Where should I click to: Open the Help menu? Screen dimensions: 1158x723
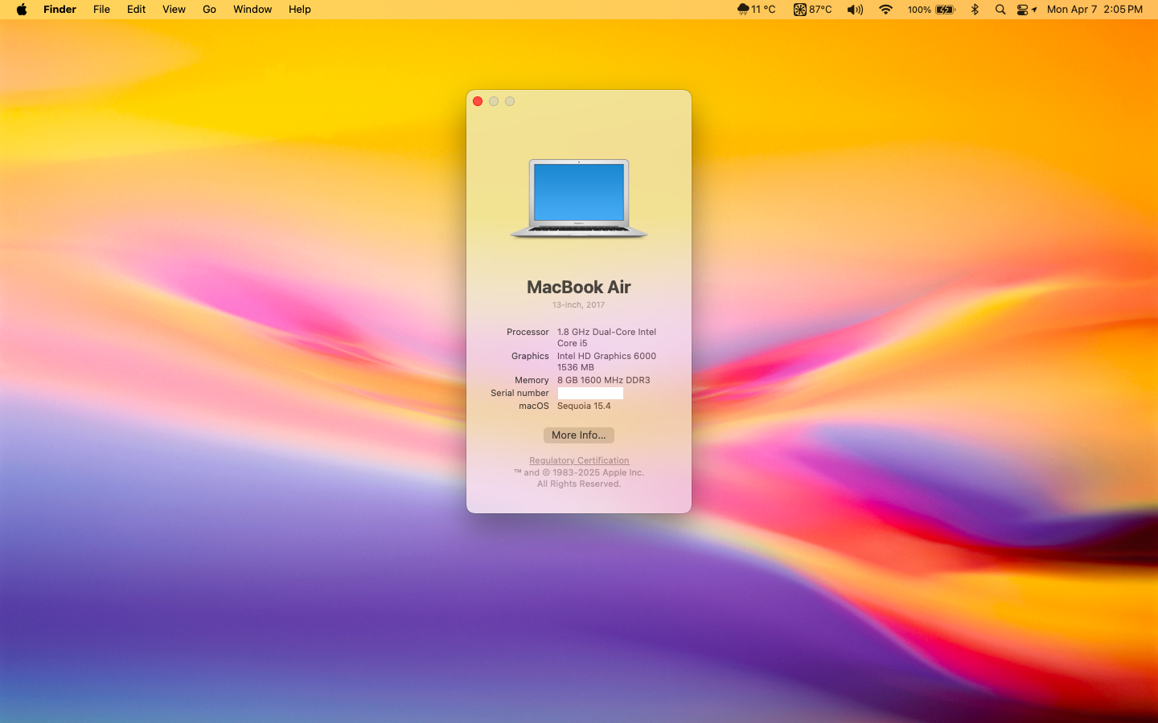point(299,10)
